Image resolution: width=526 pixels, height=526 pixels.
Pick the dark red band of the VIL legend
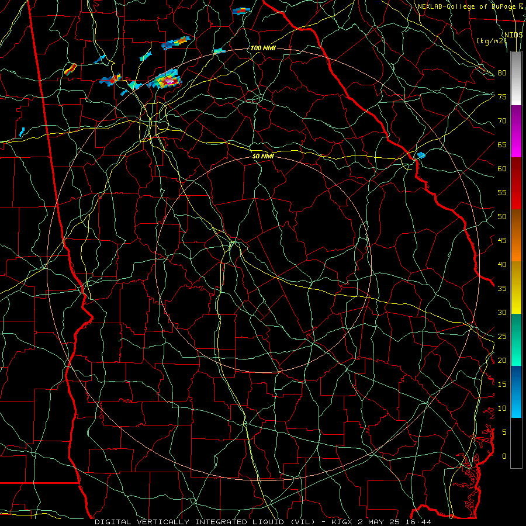point(516,184)
